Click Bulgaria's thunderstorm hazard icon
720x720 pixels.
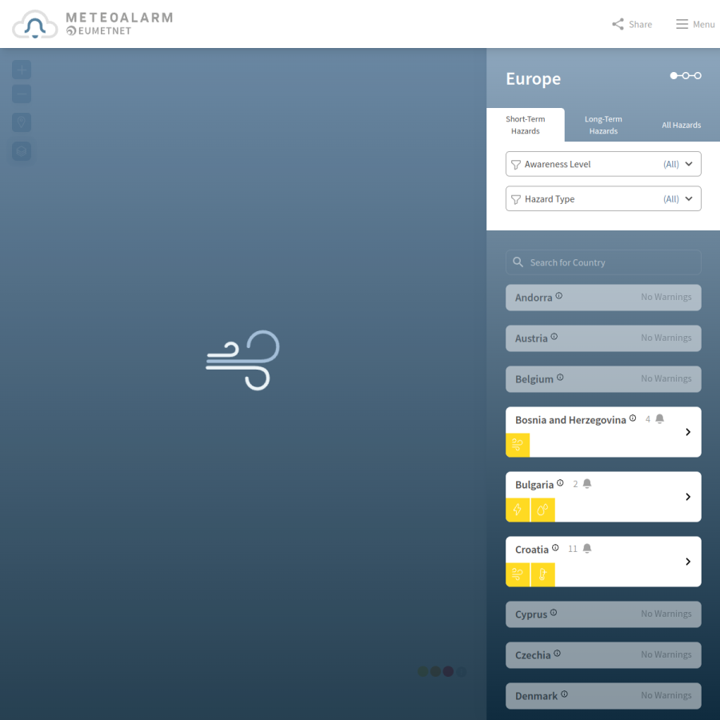point(518,510)
